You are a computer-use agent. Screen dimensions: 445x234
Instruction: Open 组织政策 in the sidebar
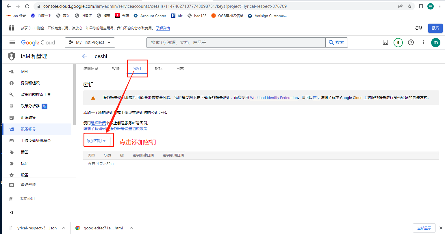point(37,117)
